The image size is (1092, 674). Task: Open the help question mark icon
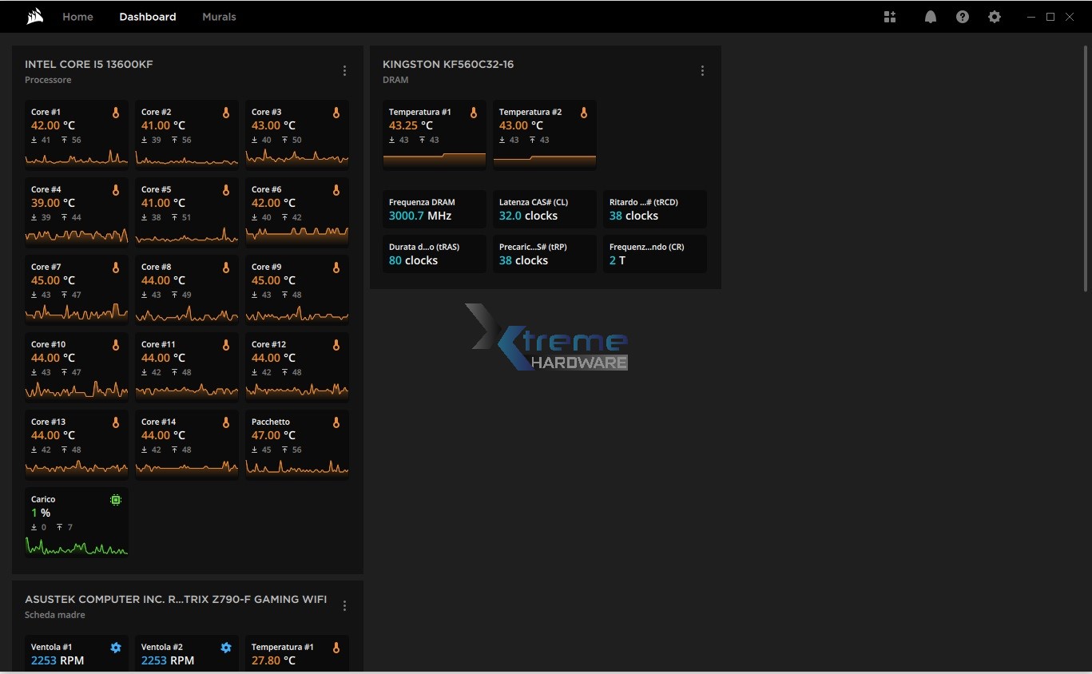(963, 17)
